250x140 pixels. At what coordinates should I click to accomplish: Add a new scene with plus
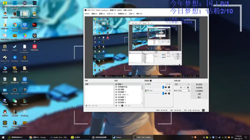(87, 106)
